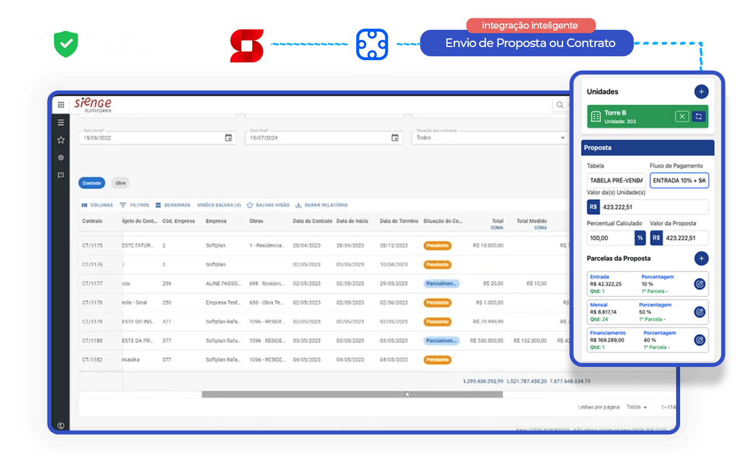This screenshot has height=453, width=737.
Task: Click the horizontal scrollbar of the table
Action: point(352,395)
